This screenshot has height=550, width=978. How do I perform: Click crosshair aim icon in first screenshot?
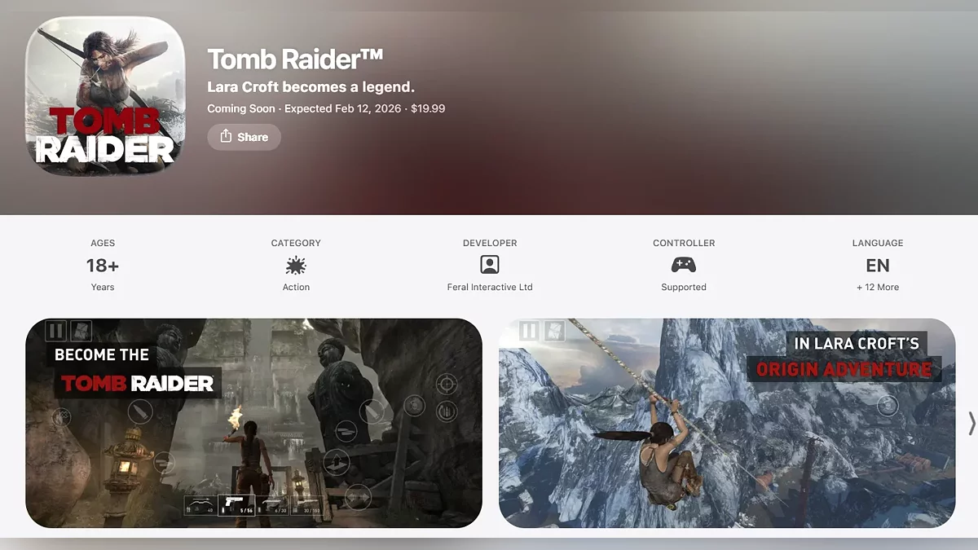click(446, 383)
